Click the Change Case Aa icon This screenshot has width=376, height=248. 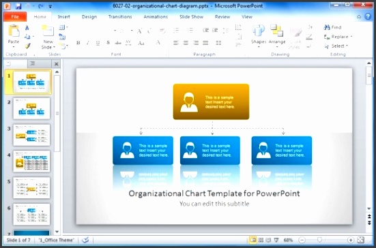pyautogui.click(x=141, y=43)
